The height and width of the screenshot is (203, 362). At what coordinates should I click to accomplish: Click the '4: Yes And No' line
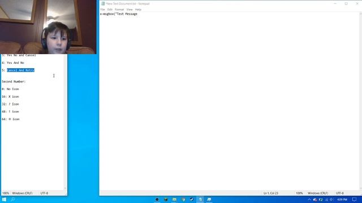click(x=13, y=63)
